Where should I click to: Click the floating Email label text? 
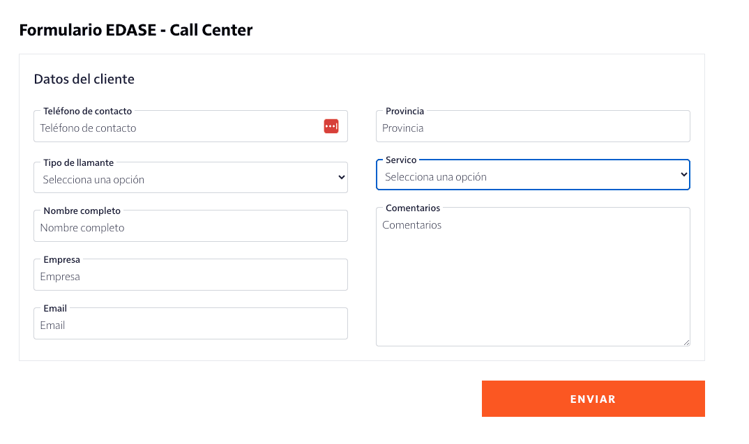tap(55, 308)
